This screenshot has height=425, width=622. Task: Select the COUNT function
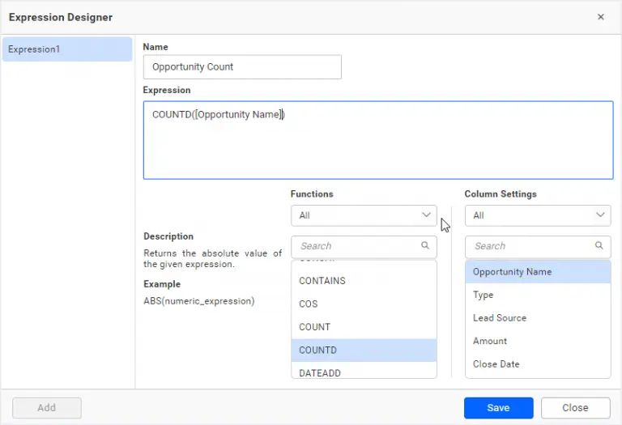(x=315, y=327)
